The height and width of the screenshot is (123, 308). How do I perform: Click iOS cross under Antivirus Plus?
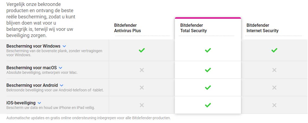(142, 105)
